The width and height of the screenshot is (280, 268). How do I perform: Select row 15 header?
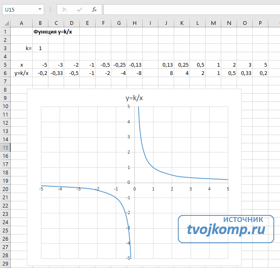pyautogui.click(x=5, y=147)
